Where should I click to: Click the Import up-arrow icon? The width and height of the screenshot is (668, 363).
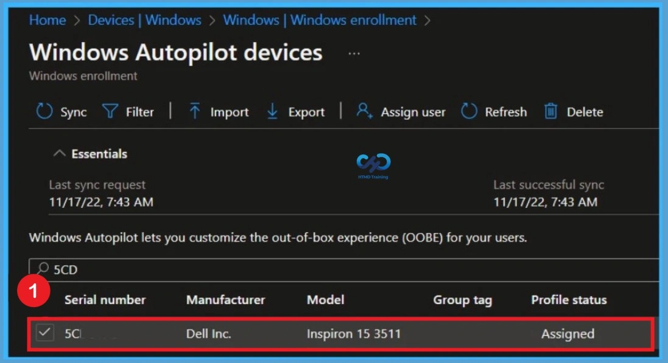pyautogui.click(x=195, y=111)
